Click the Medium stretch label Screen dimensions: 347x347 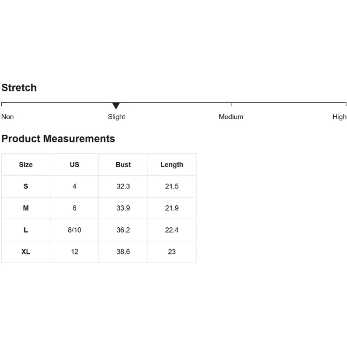click(231, 117)
